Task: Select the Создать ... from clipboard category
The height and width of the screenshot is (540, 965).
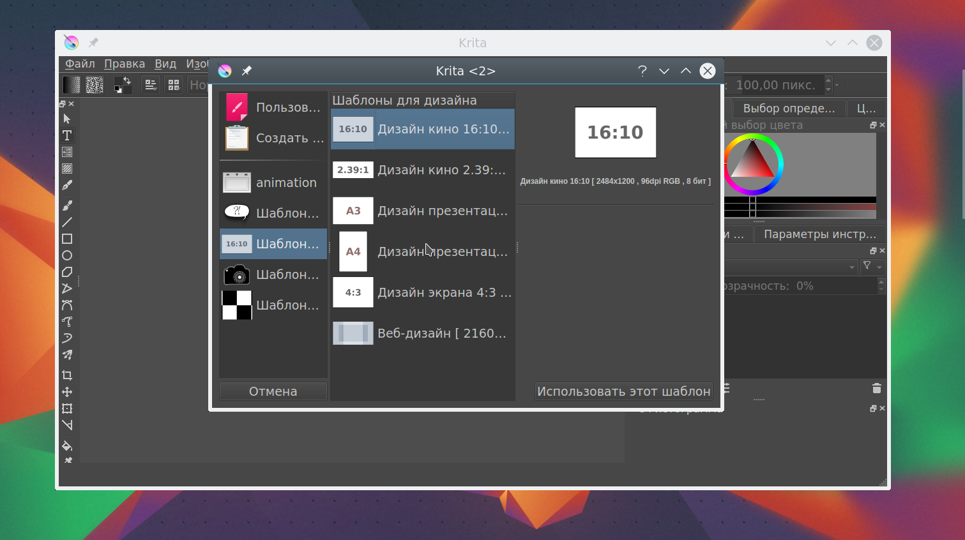Action: pyautogui.click(x=273, y=138)
